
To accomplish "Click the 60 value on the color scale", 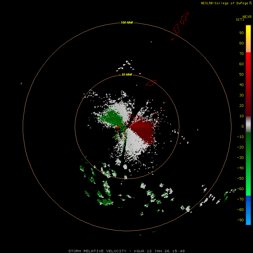I will [x=241, y=64].
